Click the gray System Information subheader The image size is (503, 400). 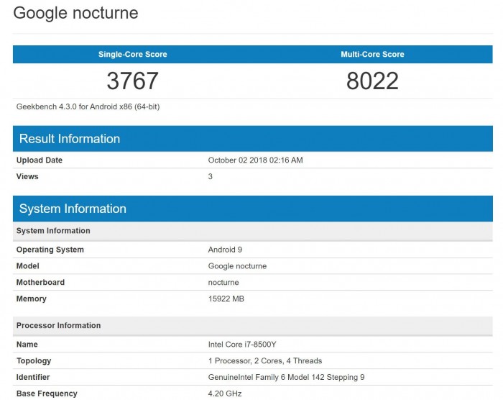pyautogui.click(x=253, y=231)
